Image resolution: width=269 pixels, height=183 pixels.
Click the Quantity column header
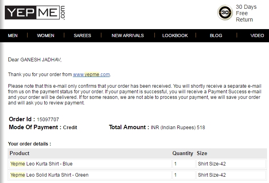coord(182,153)
